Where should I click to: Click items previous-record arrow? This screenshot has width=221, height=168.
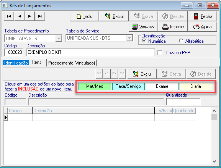(x=107, y=74)
